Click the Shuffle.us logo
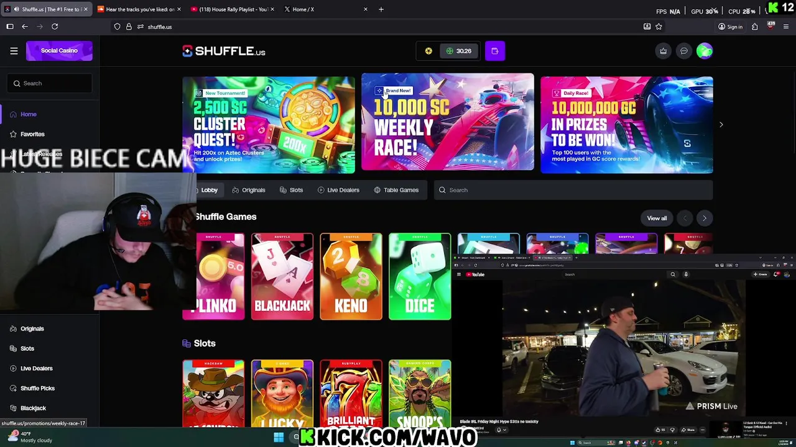This screenshot has height=447, width=796. 224,51
